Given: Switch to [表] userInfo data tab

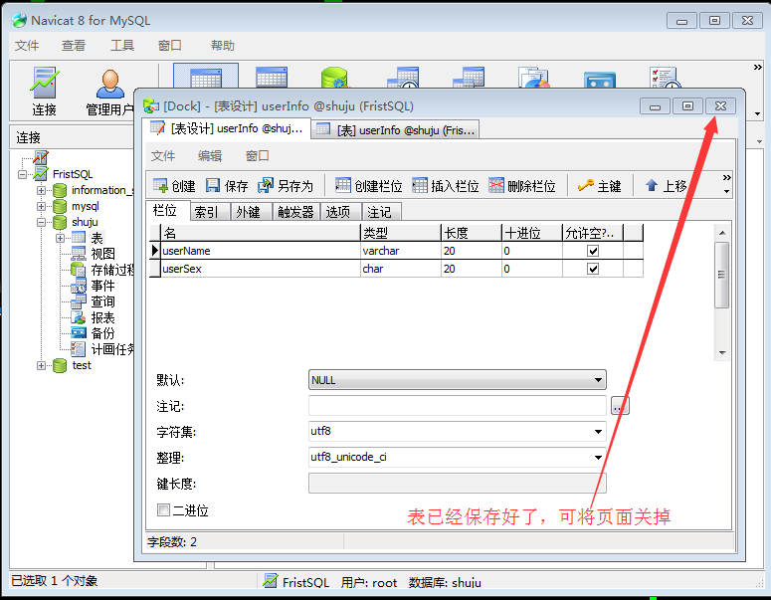Looking at the screenshot, I should tap(396, 130).
